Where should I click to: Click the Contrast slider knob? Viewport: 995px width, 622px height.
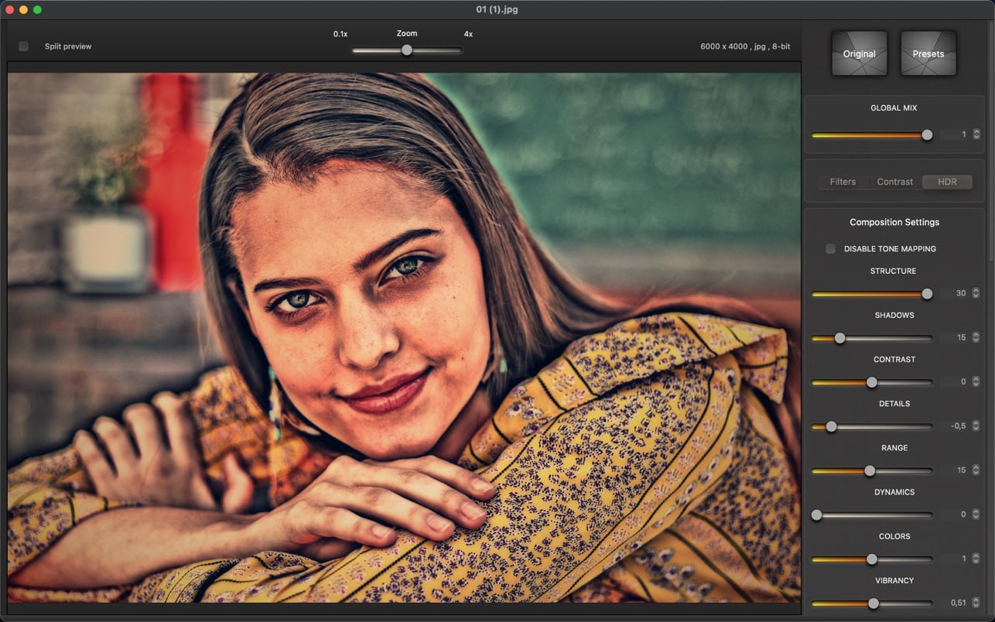871,382
